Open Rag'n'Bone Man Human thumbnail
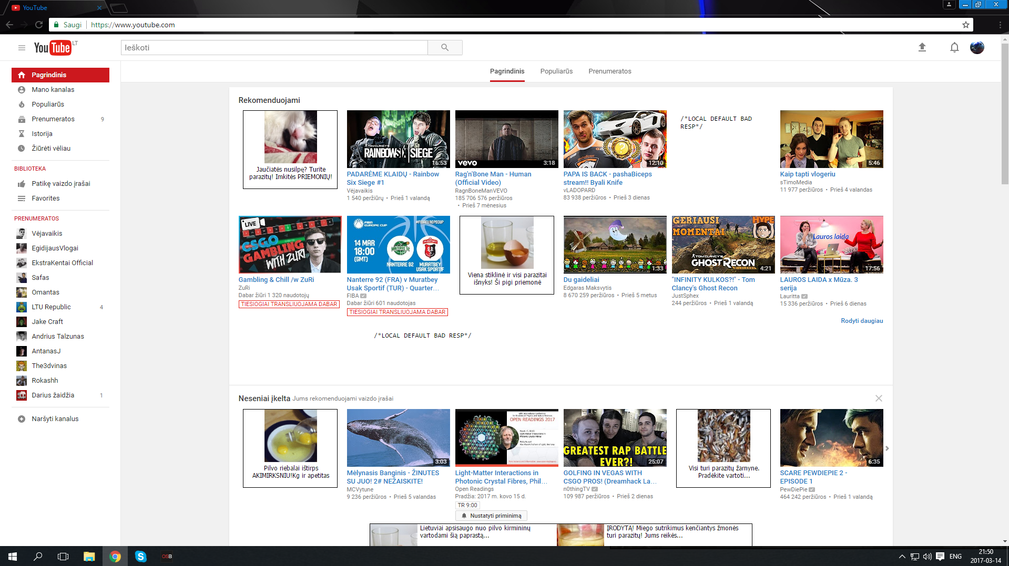The height and width of the screenshot is (566, 1009). point(506,139)
